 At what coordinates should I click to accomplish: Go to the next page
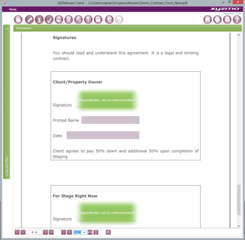pyautogui.click(x=45, y=232)
